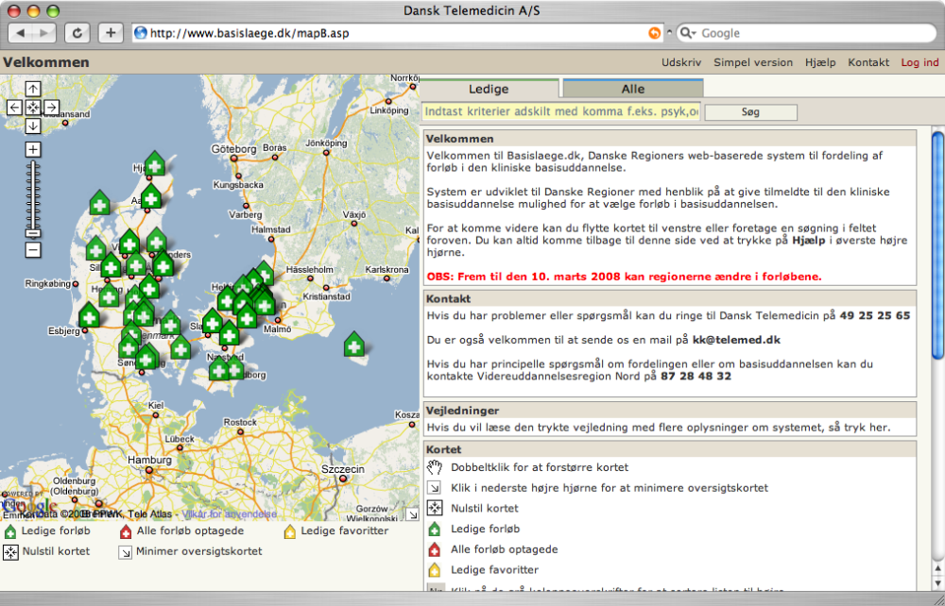The image size is (945, 606).
Task: Click the red OBS notice text
Action: tap(625, 277)
